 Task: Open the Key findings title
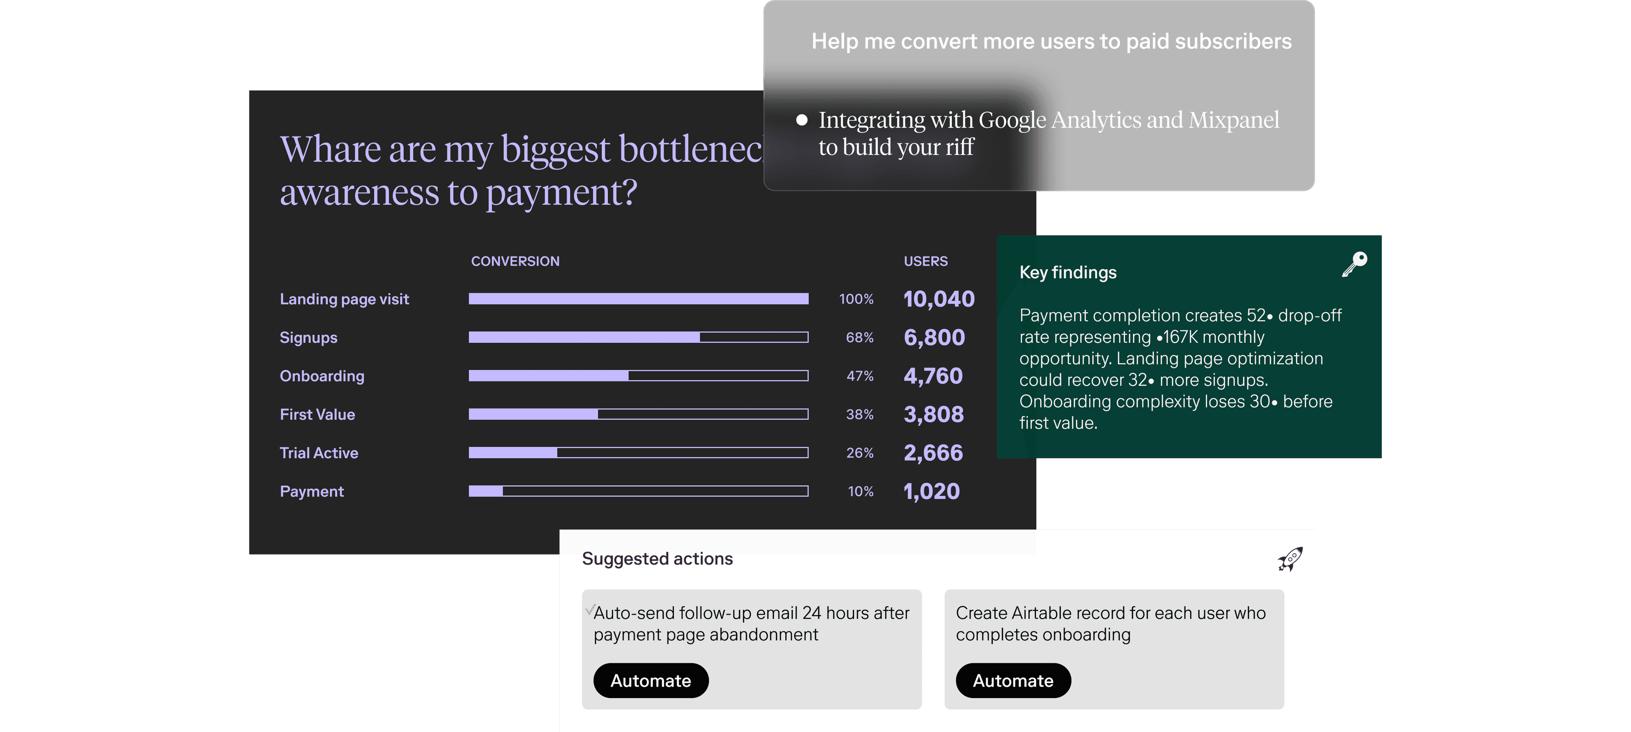(x=1067, y=273)
